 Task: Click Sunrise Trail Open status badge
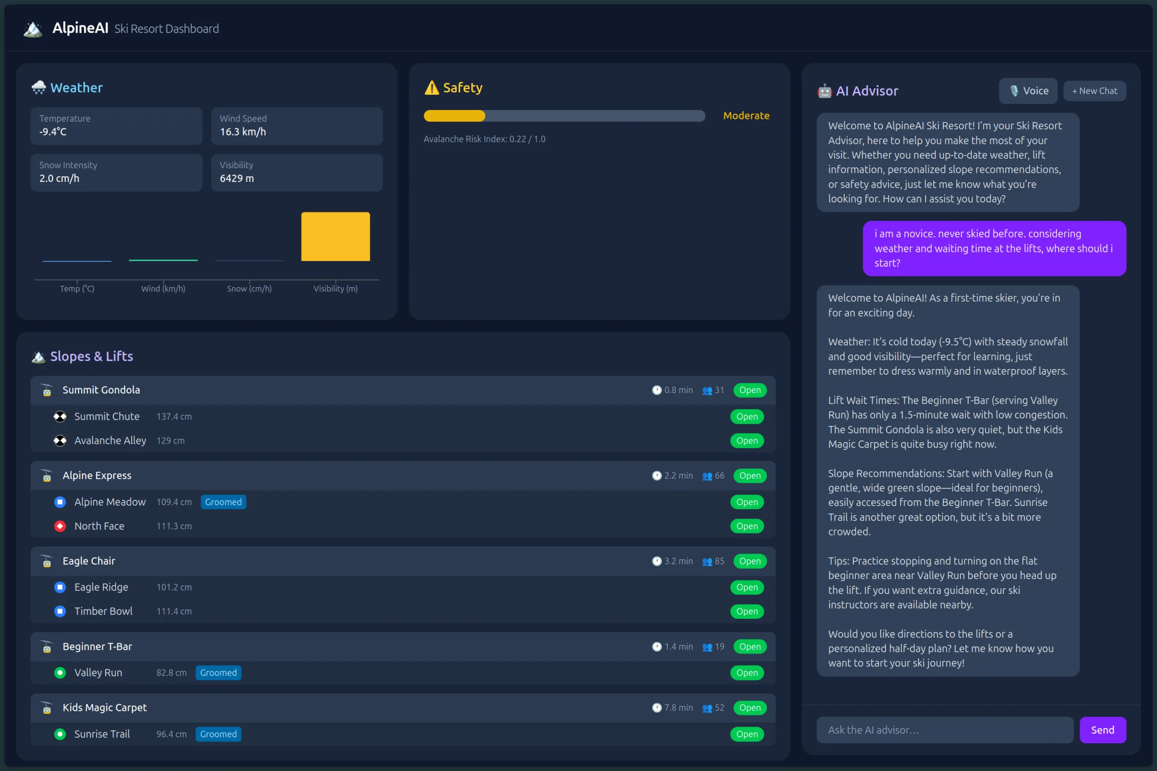pos(747,734)
